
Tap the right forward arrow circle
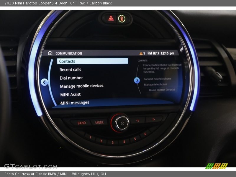137,80
